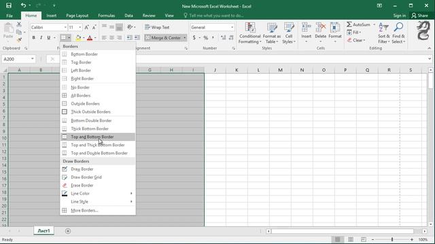435x244 pixels.
Task: Click the Format Painter brush icon
Action: tap(19, 40)
